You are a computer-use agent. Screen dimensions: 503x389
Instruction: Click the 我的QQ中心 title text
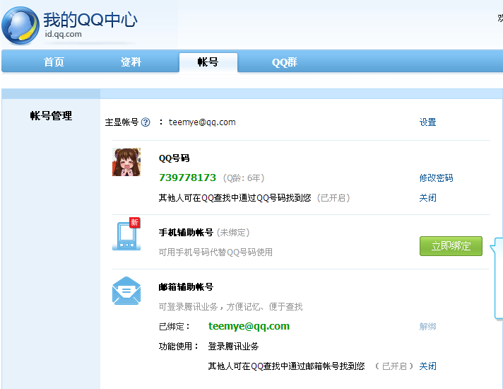tap(90, 20)
